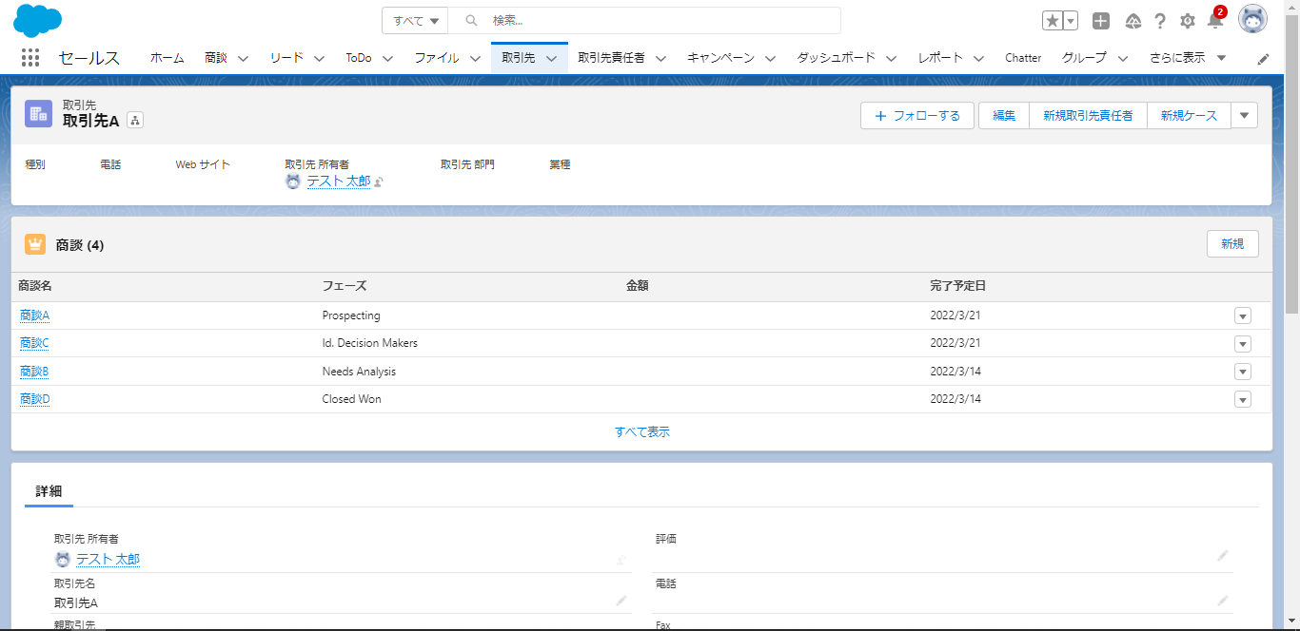
Task: Switch to the ToDo tab
Action: (359, 58)
